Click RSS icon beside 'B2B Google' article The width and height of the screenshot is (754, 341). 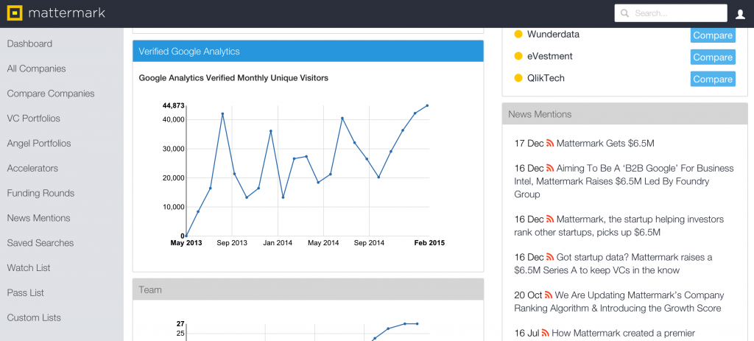click(x=550, y=169)
